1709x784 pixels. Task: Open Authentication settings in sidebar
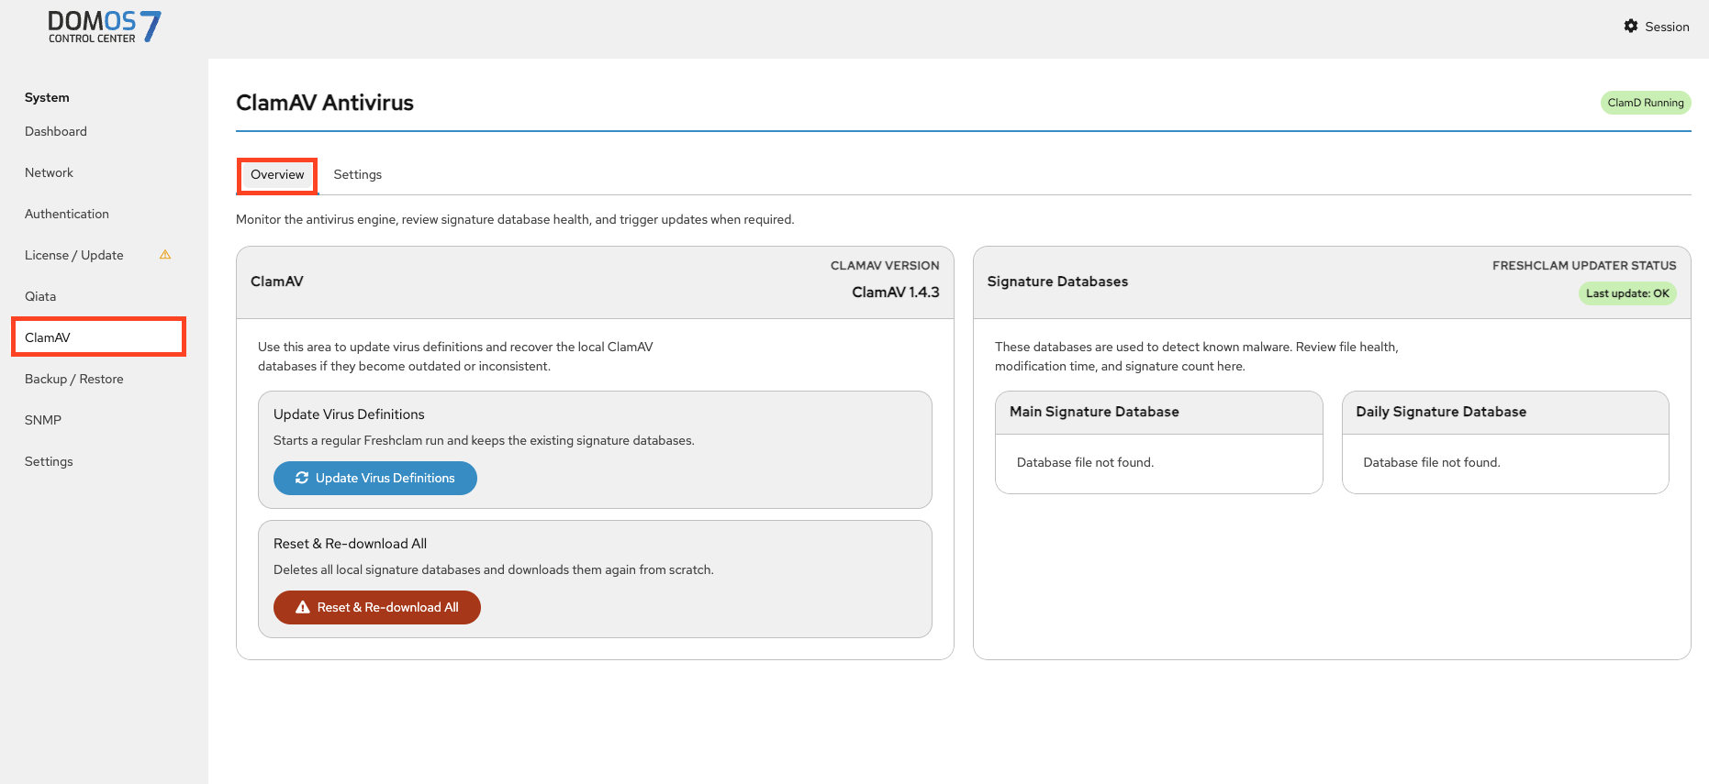[67, 214]
